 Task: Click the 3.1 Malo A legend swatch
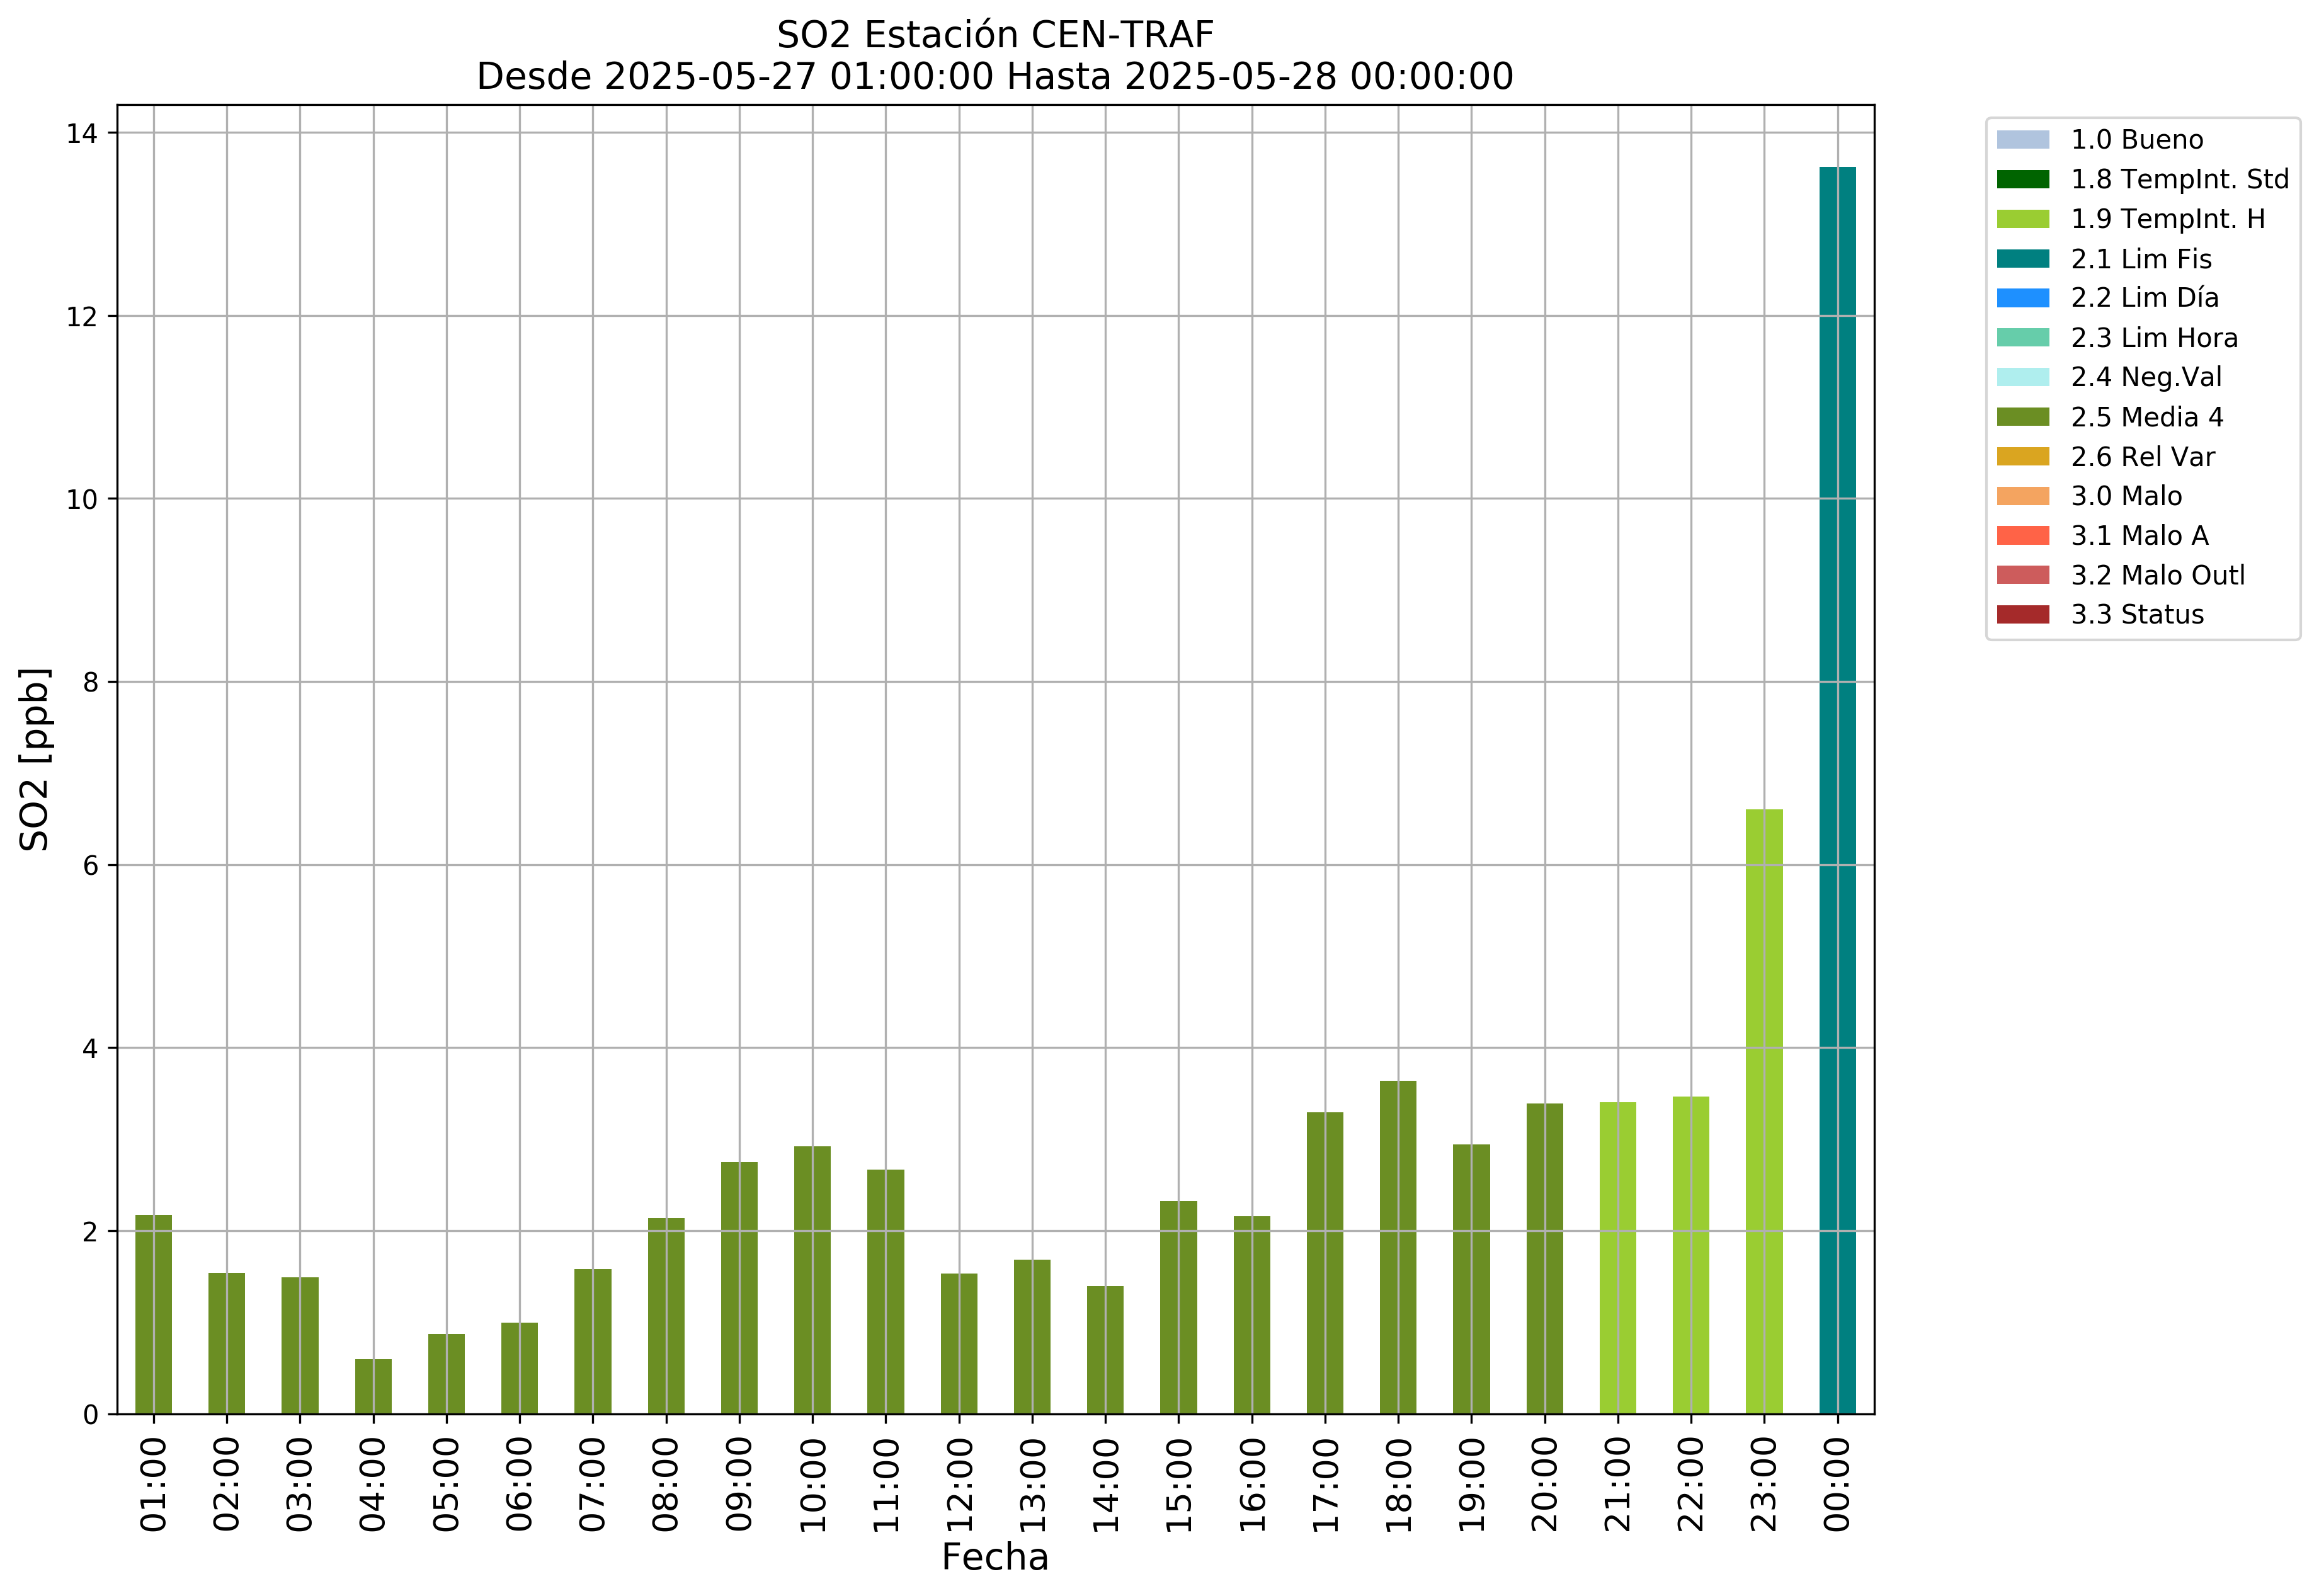2022,536
